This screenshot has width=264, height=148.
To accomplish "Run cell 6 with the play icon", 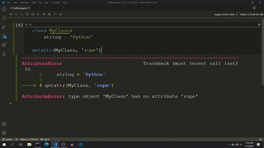I will [x=26, y=25].
